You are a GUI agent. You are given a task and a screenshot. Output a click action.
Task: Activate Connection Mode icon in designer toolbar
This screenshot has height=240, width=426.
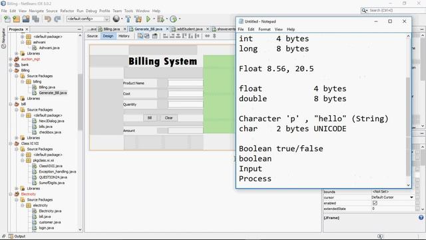147,36
